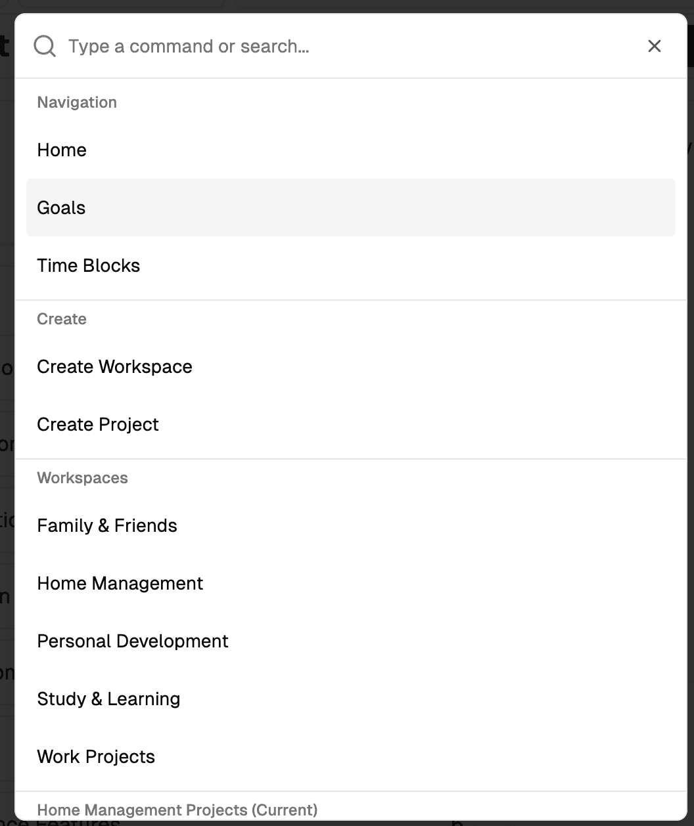The image size is (694, 826).
Task: Go to Home from Navigation
Action: [62, 150]
